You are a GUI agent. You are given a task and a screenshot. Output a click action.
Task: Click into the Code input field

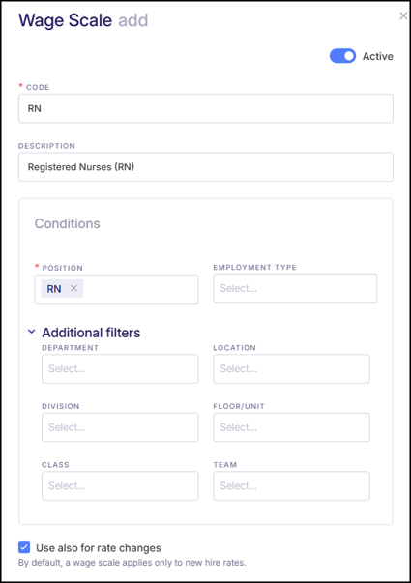(206, 108)
